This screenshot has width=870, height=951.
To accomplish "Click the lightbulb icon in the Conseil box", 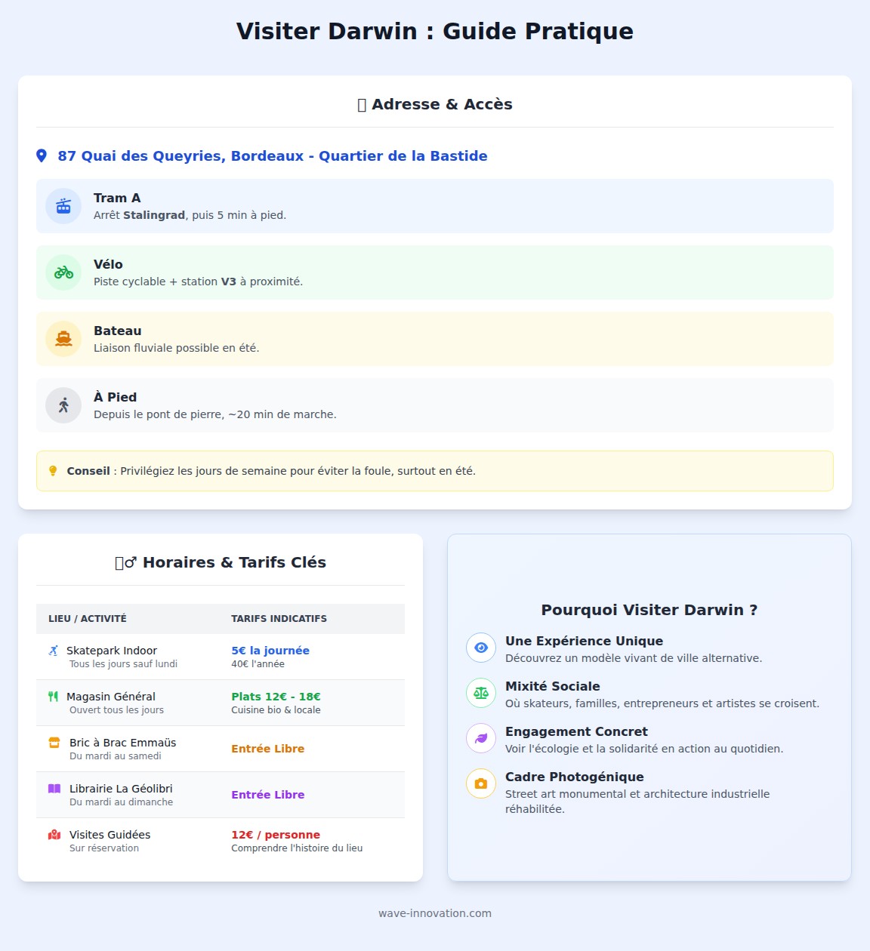I will [x=52, y=470].
